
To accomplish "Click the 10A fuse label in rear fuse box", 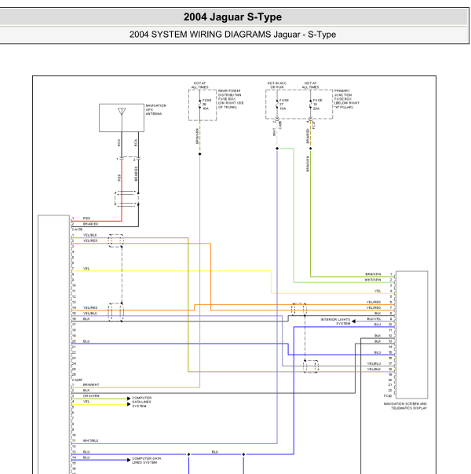I will 206,108.
